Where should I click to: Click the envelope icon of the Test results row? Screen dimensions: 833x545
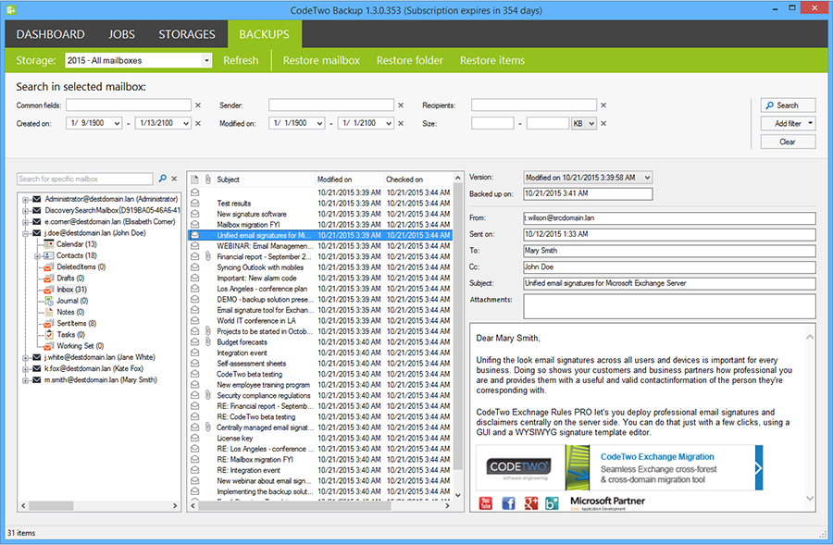(x=195, y=203)
